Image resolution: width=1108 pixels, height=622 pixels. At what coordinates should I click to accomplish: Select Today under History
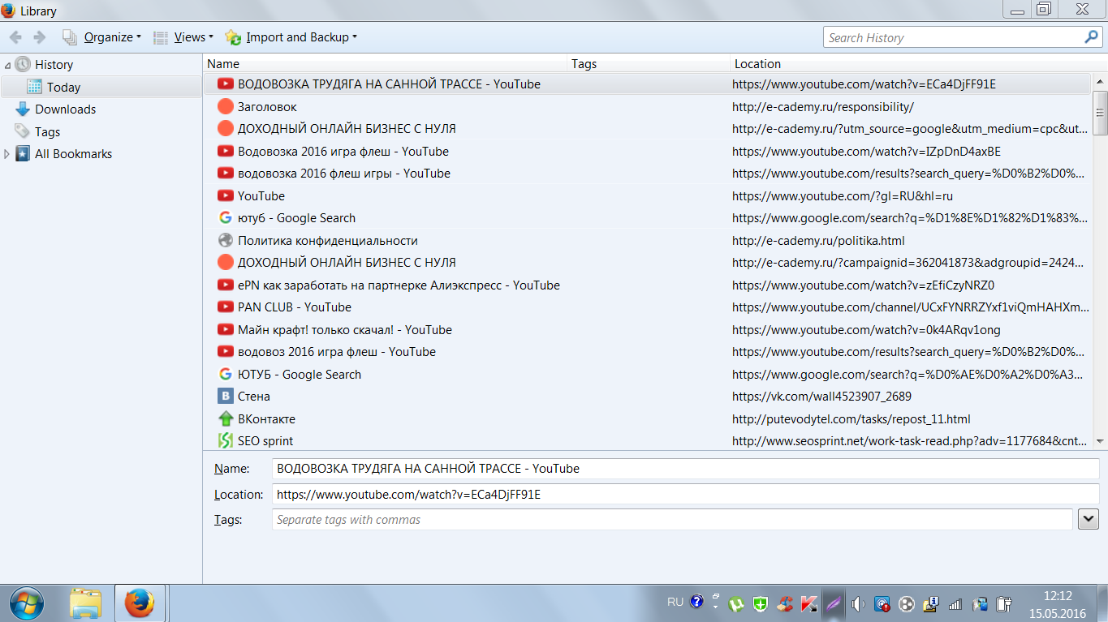click(63, 88)
